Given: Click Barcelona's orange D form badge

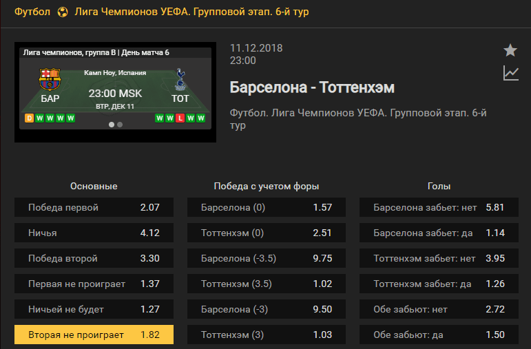Looking at the screenshot, I should pyautogui.click(x=29, y=118).
